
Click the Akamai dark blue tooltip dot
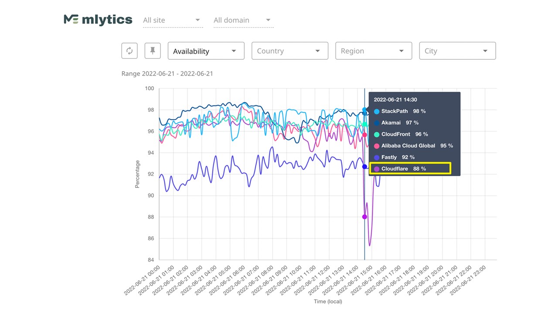[x=377, y=123]
